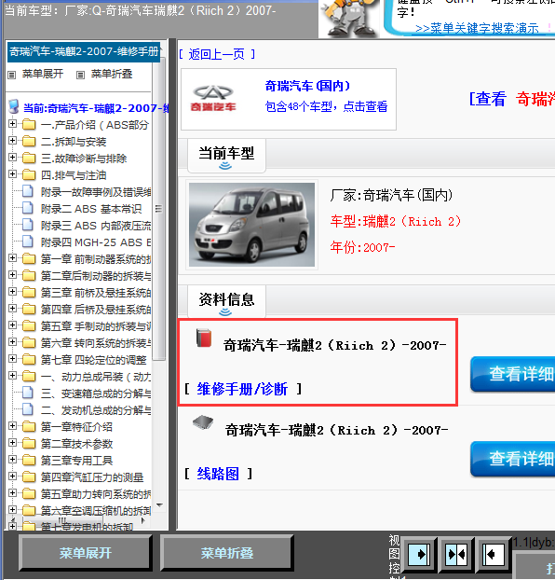The height and width of the screenshot is (580, 555).
Task: Click the tree panel vertical scrollbar
Action: click(159, 209)
